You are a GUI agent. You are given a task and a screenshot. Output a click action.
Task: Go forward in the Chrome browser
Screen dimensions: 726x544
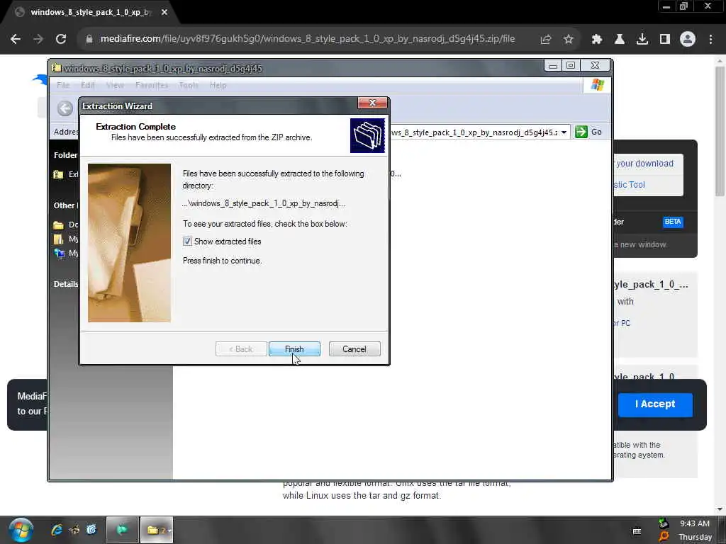[x=38, y=39]
